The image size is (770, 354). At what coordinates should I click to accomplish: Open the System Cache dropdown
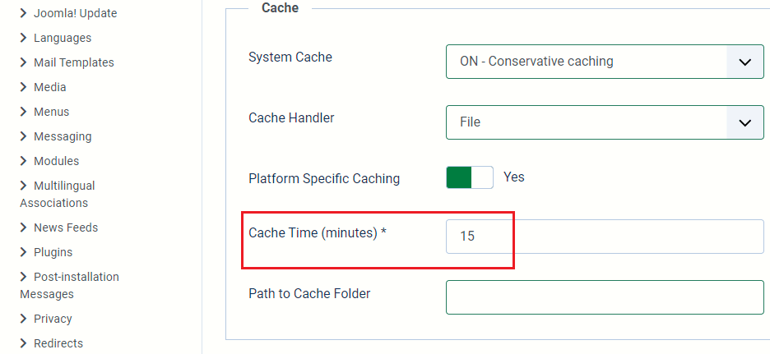tap(605, 62)
